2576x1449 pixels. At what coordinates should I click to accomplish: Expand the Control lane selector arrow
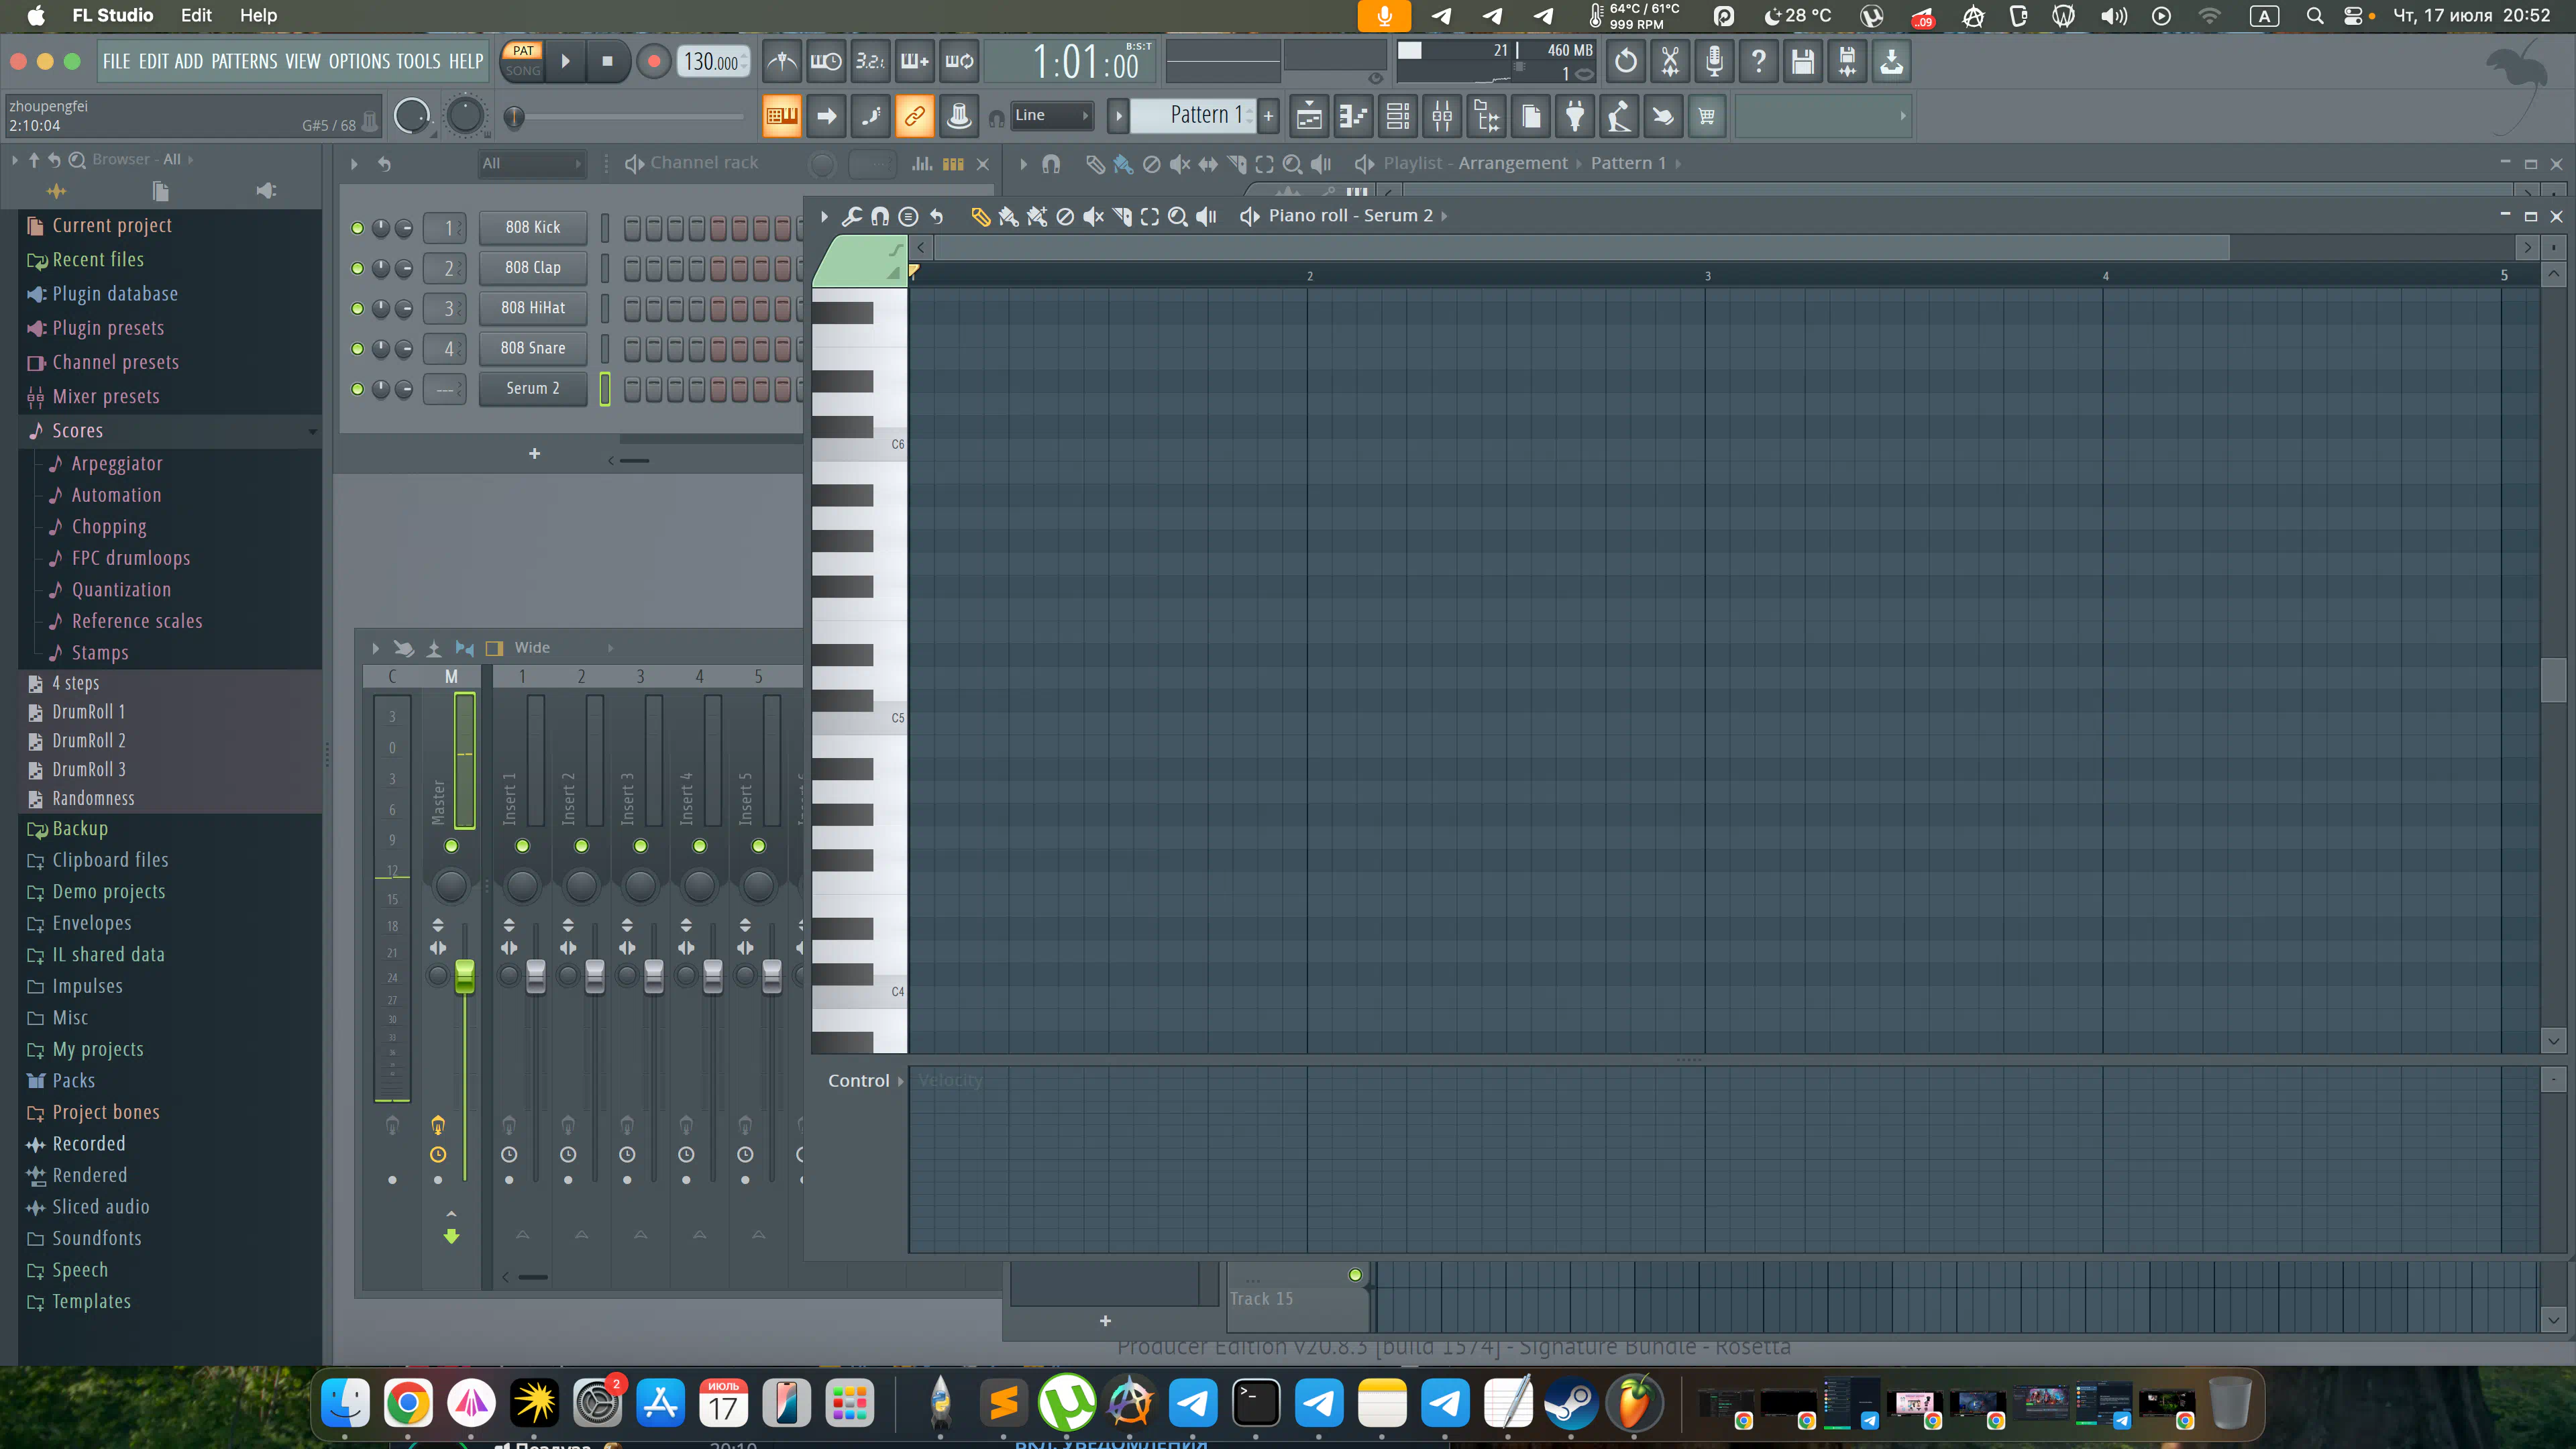(x=900, y=1081)
